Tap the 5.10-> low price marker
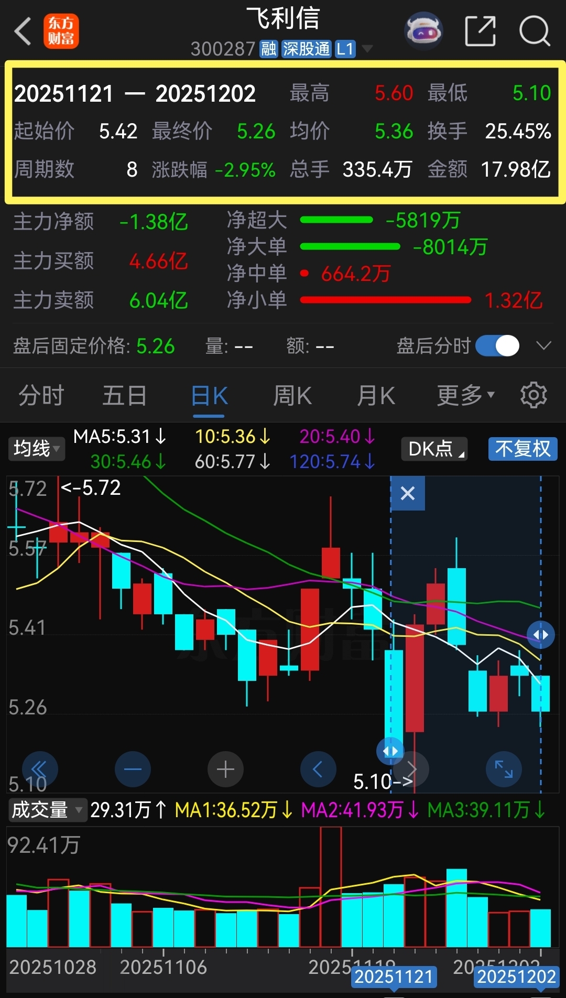Screen dimensions: 566x998 [384, 782]
